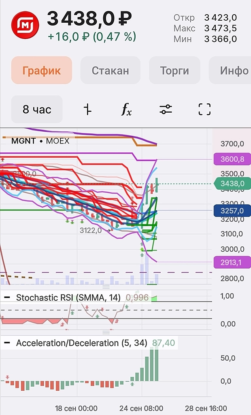Tap the headline price 3 438,0 ₽

(89, 19)
